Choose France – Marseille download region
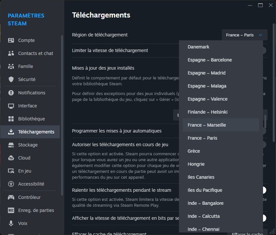 click(x=221, y=125)
